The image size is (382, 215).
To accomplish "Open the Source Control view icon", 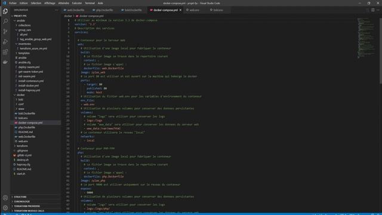I will click(5, 32).
